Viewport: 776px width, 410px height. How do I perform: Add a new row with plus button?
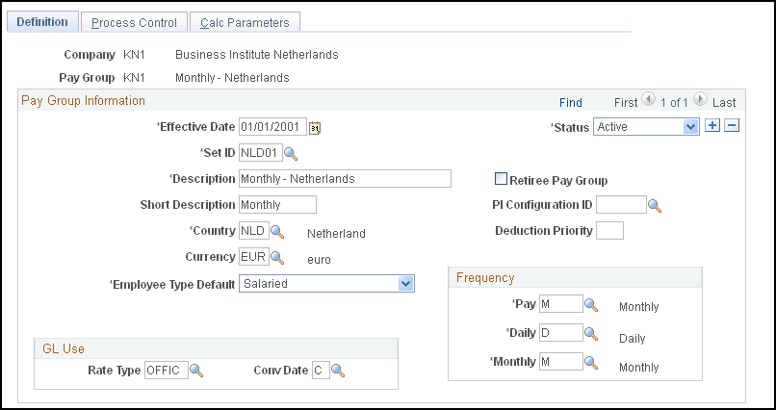coord(713,126)
